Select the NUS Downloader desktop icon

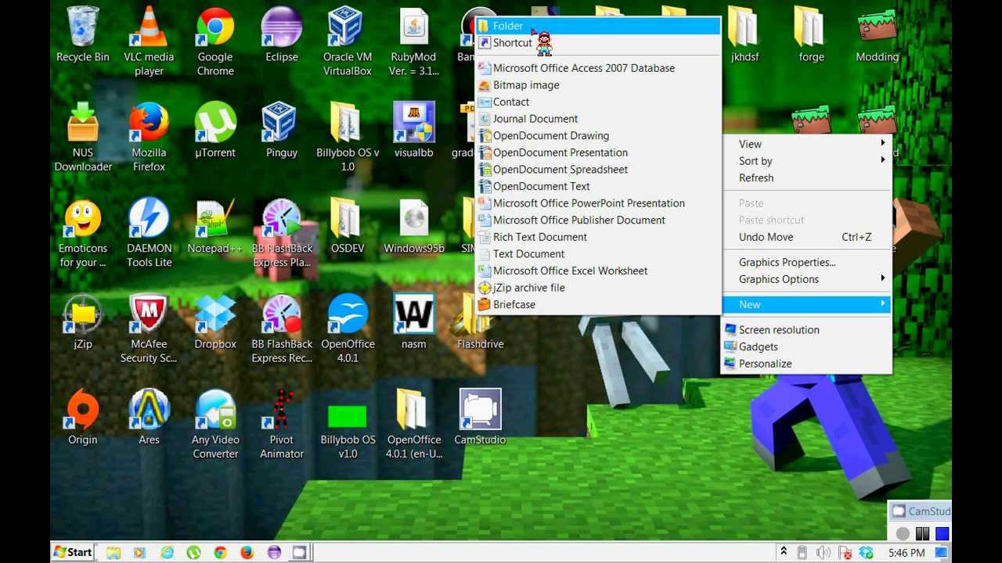(x=83, y=138)
